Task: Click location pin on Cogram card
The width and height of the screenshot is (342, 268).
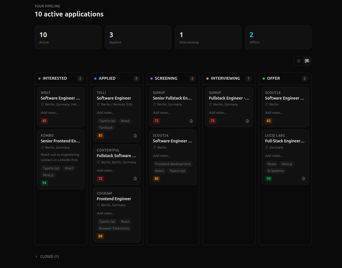Action: tap(99, 205)
